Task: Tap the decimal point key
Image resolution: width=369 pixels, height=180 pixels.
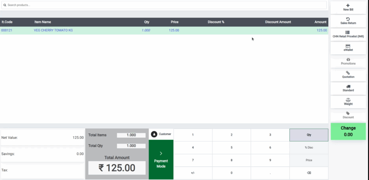Action: pos(270,173)
